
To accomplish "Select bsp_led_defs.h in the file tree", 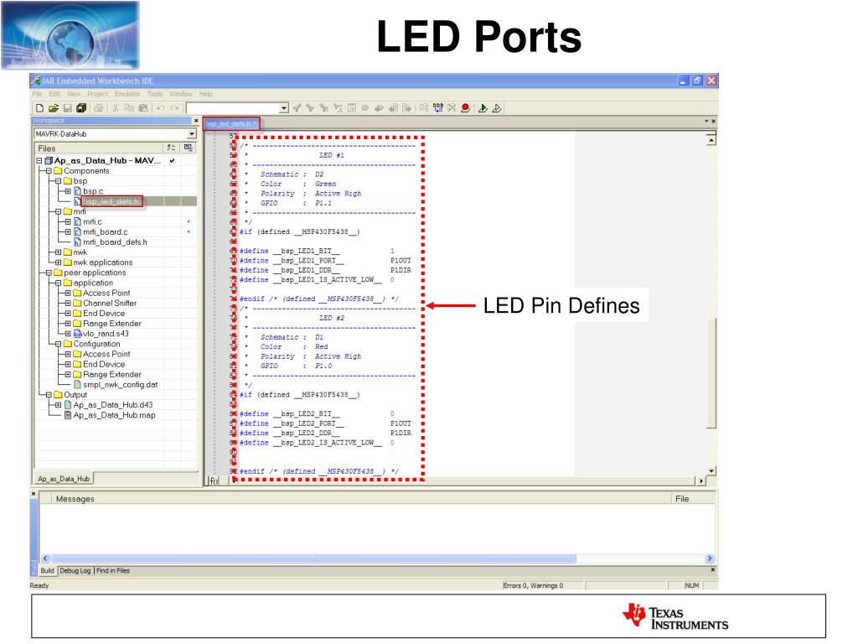I will (112, 201).
